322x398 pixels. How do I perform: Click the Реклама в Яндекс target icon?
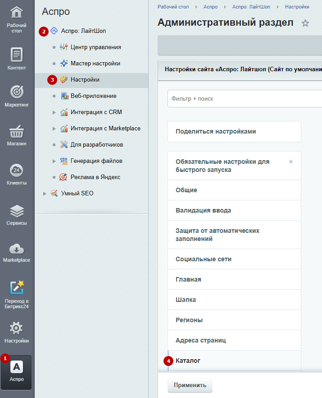point(63,177)
